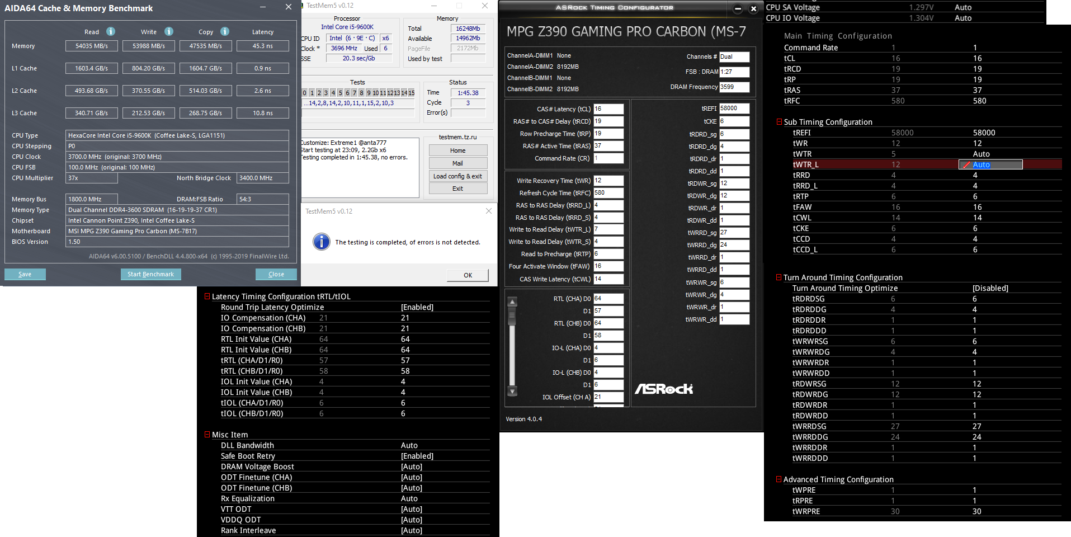1071x537 pixels.
Task: Collapse the Advanced Timing Configuration section
Action: click(x=779, y=479)
